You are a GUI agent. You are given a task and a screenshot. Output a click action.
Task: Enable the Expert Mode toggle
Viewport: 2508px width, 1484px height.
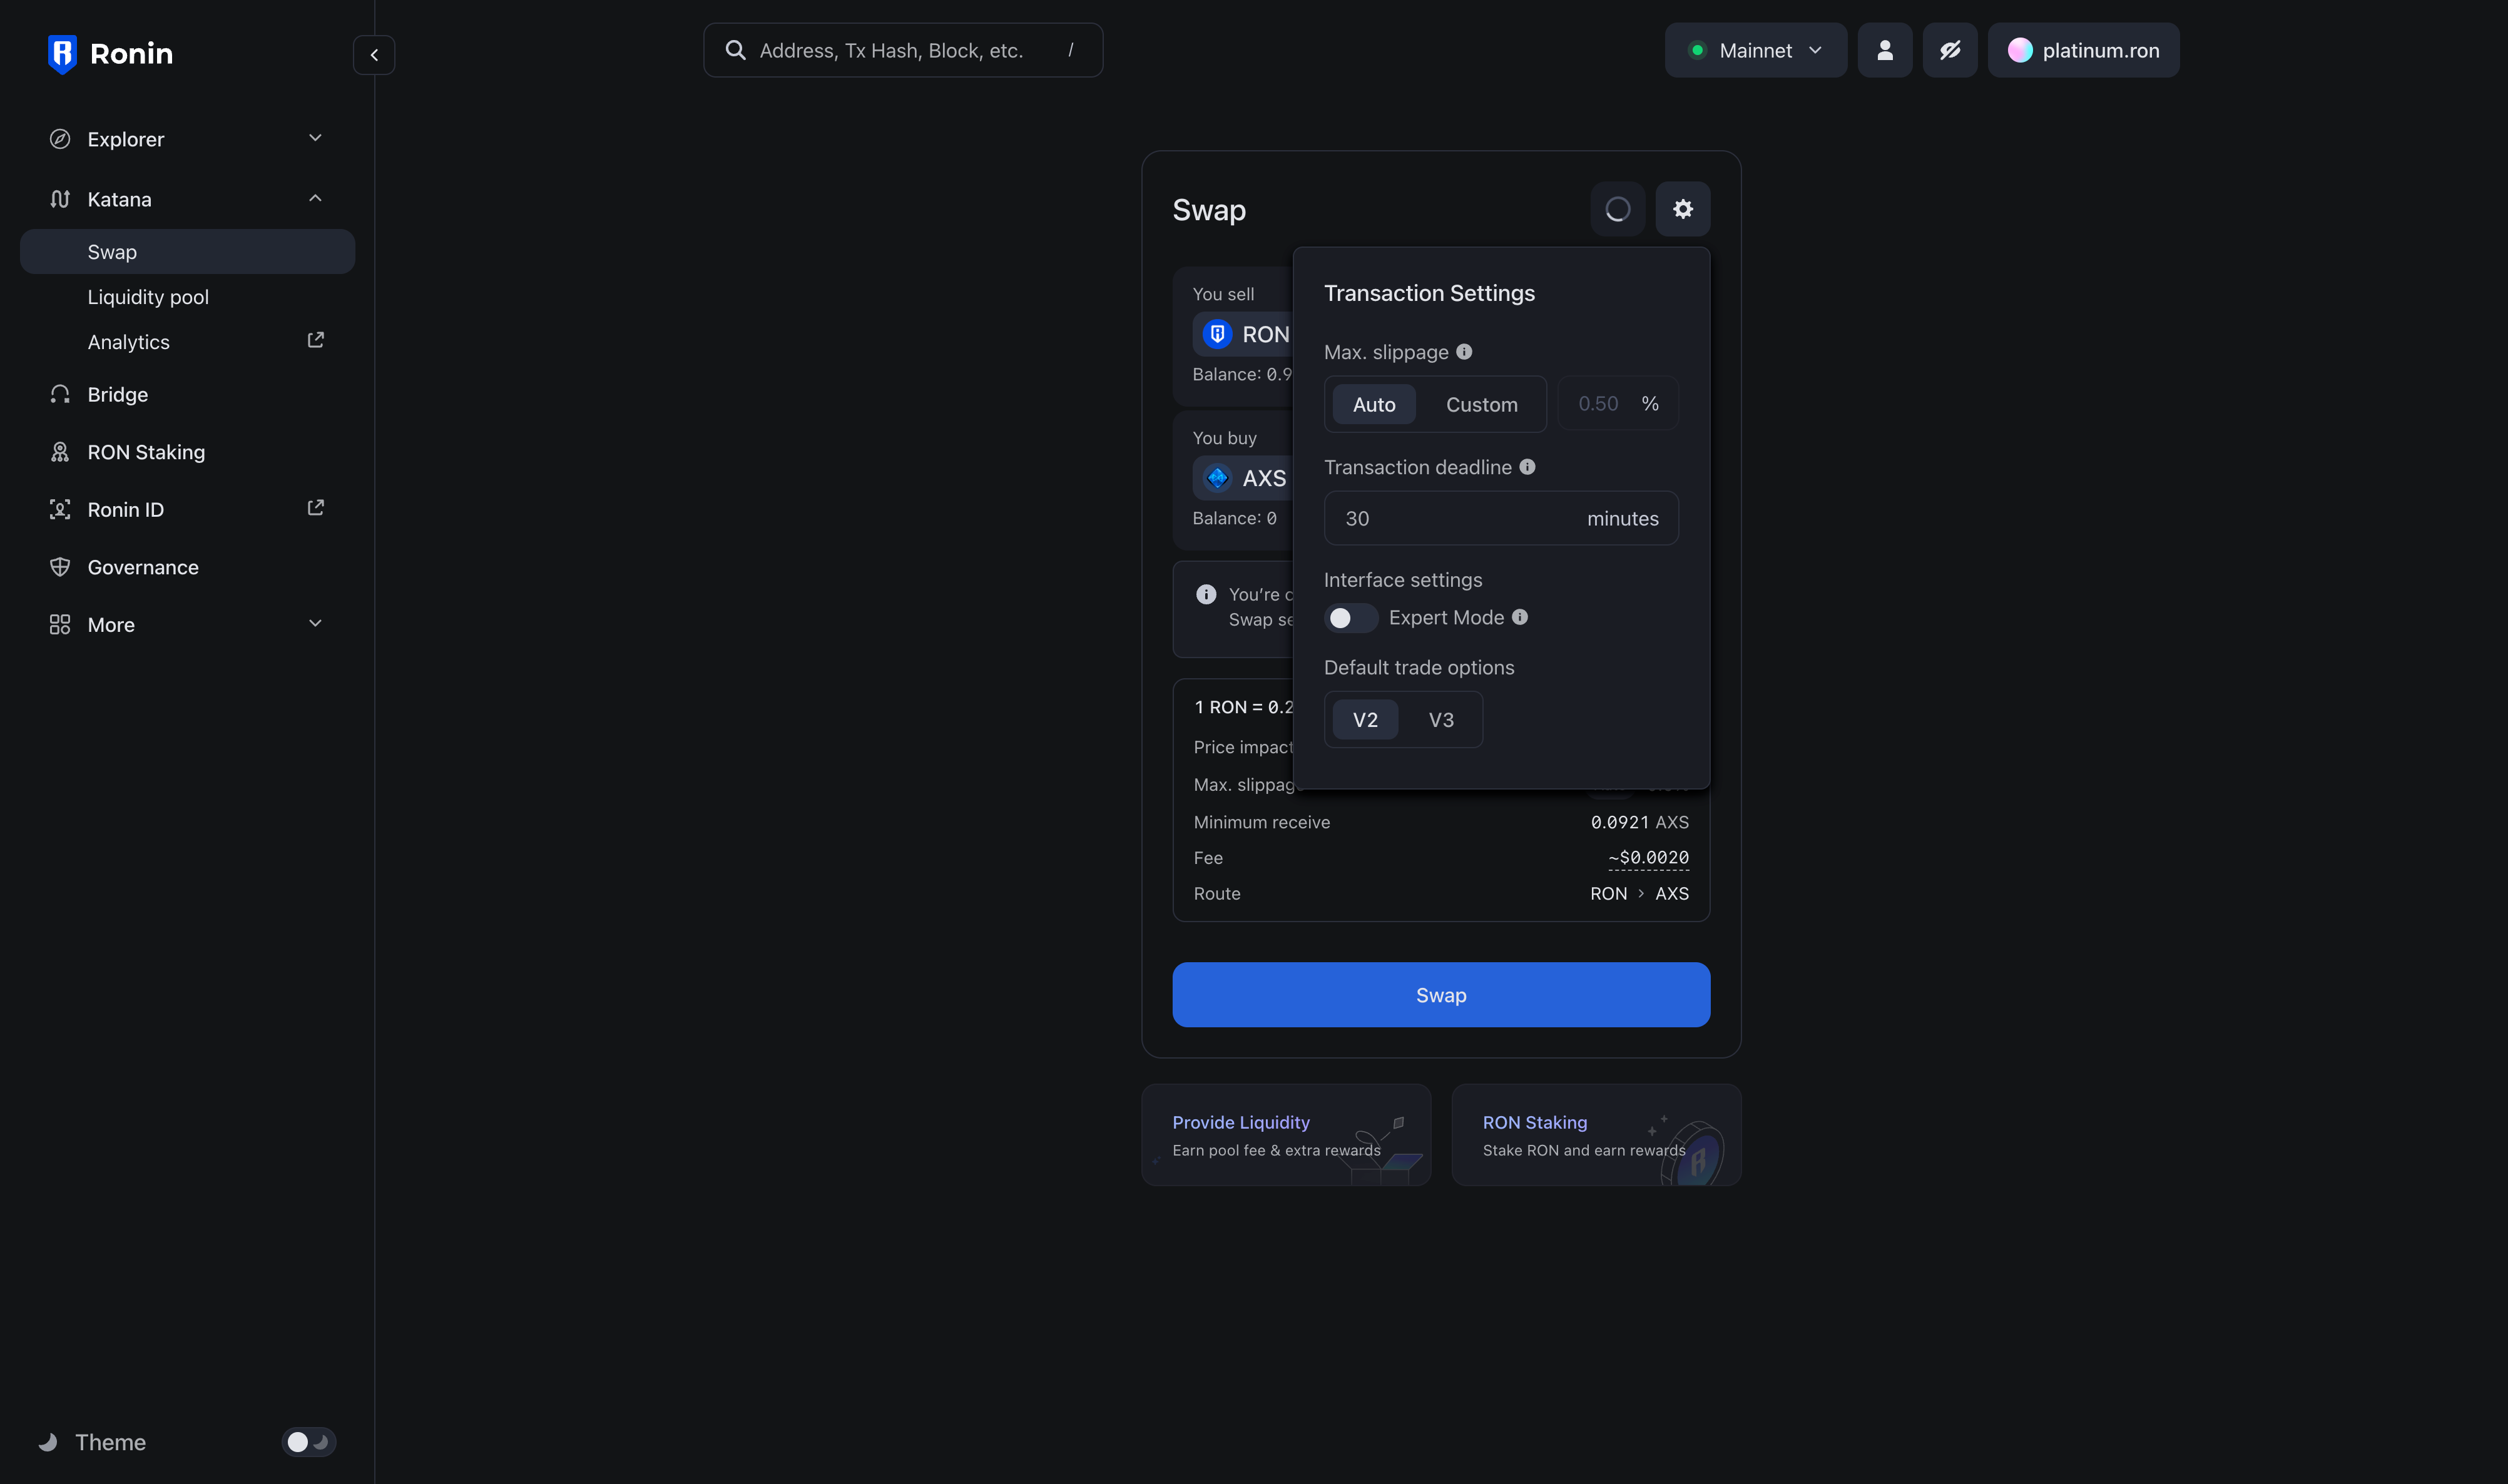pyautogui.click(x=1351, y=618)
